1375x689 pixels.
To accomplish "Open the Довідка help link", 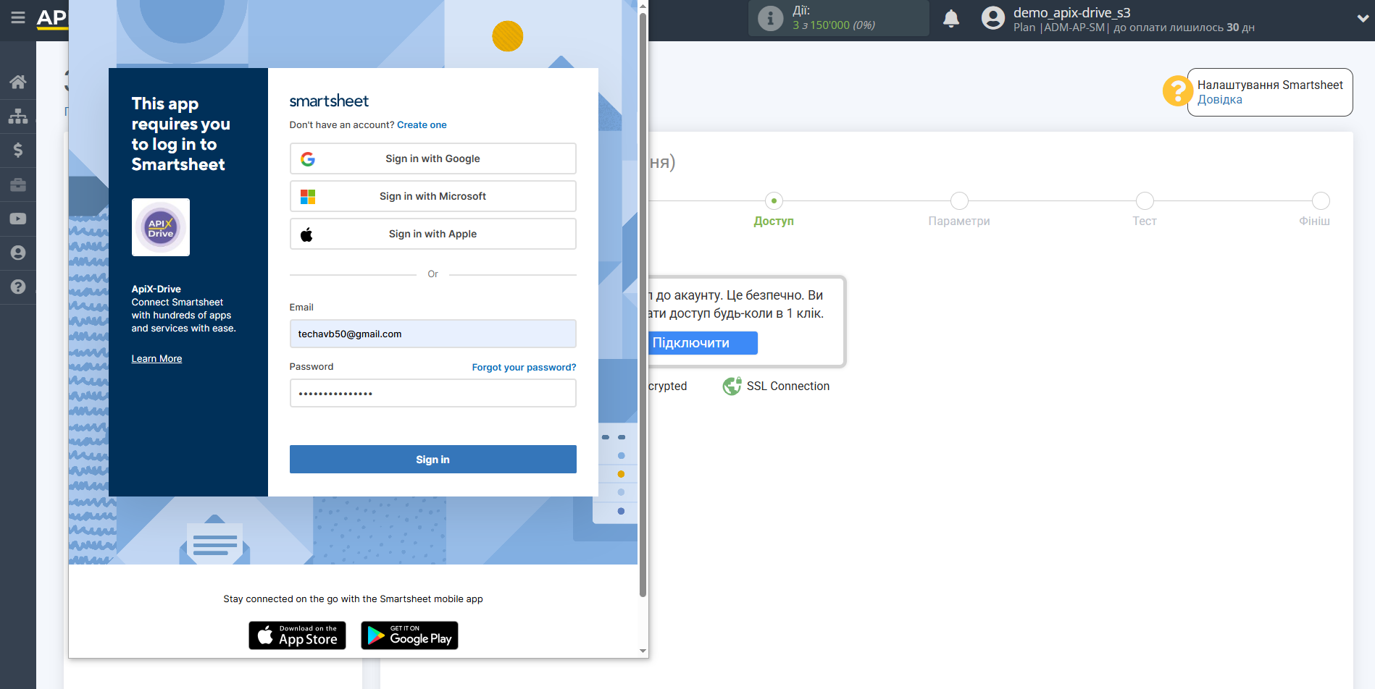I will click(1219, 100).
